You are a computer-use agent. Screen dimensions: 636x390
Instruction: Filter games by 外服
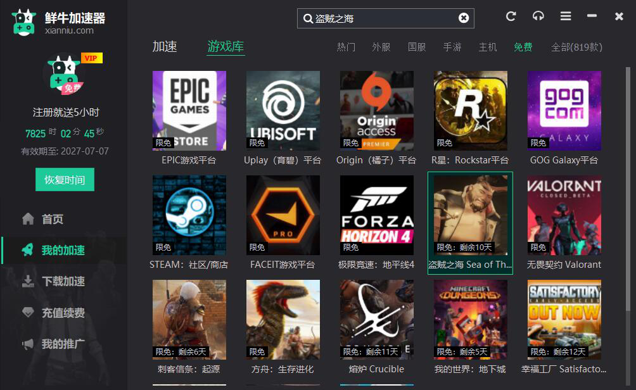[x=381, y=47]
